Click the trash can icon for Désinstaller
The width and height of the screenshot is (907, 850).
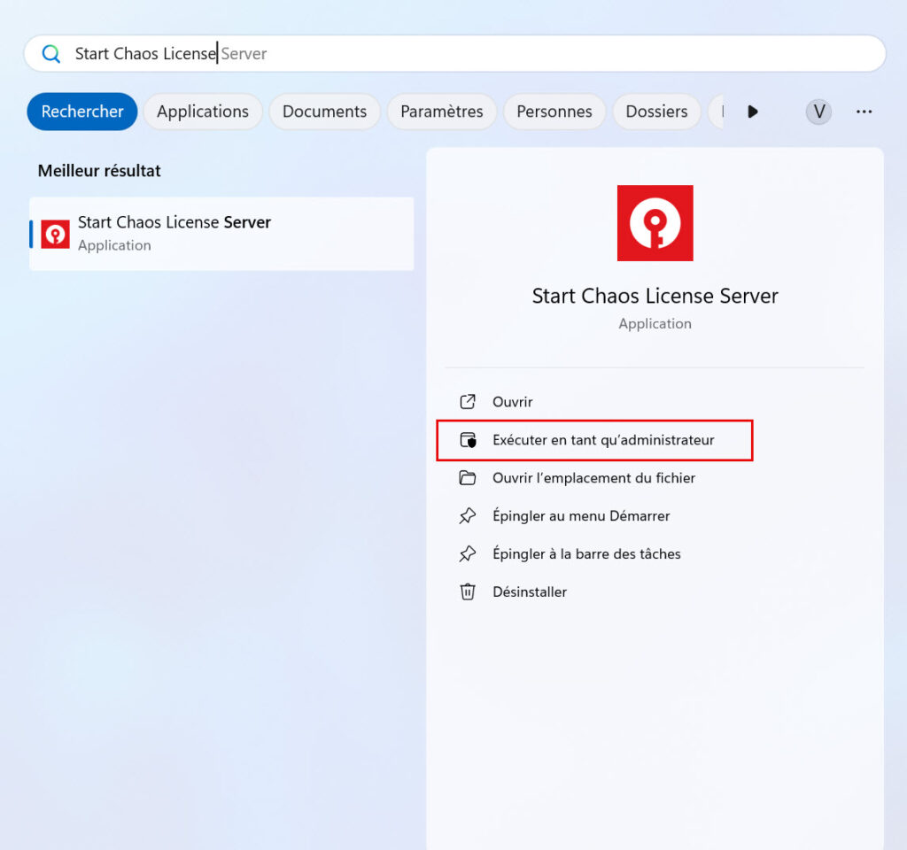pos(468,592)
